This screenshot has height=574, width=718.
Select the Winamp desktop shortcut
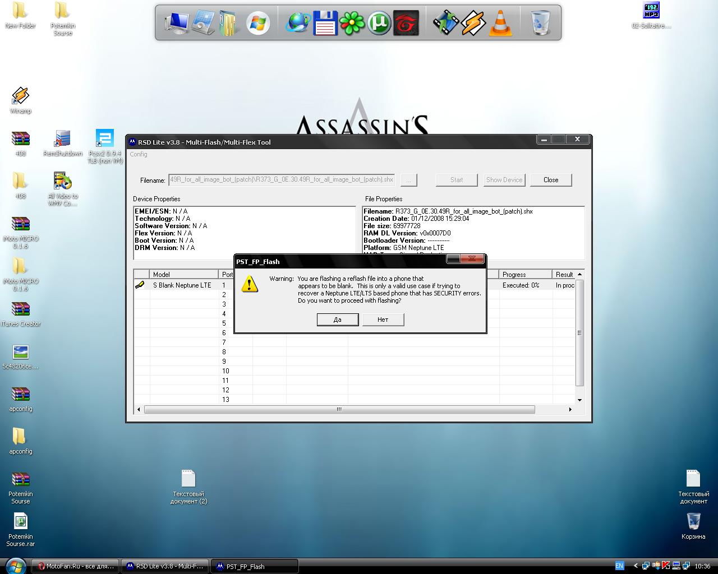click(20, 101)
